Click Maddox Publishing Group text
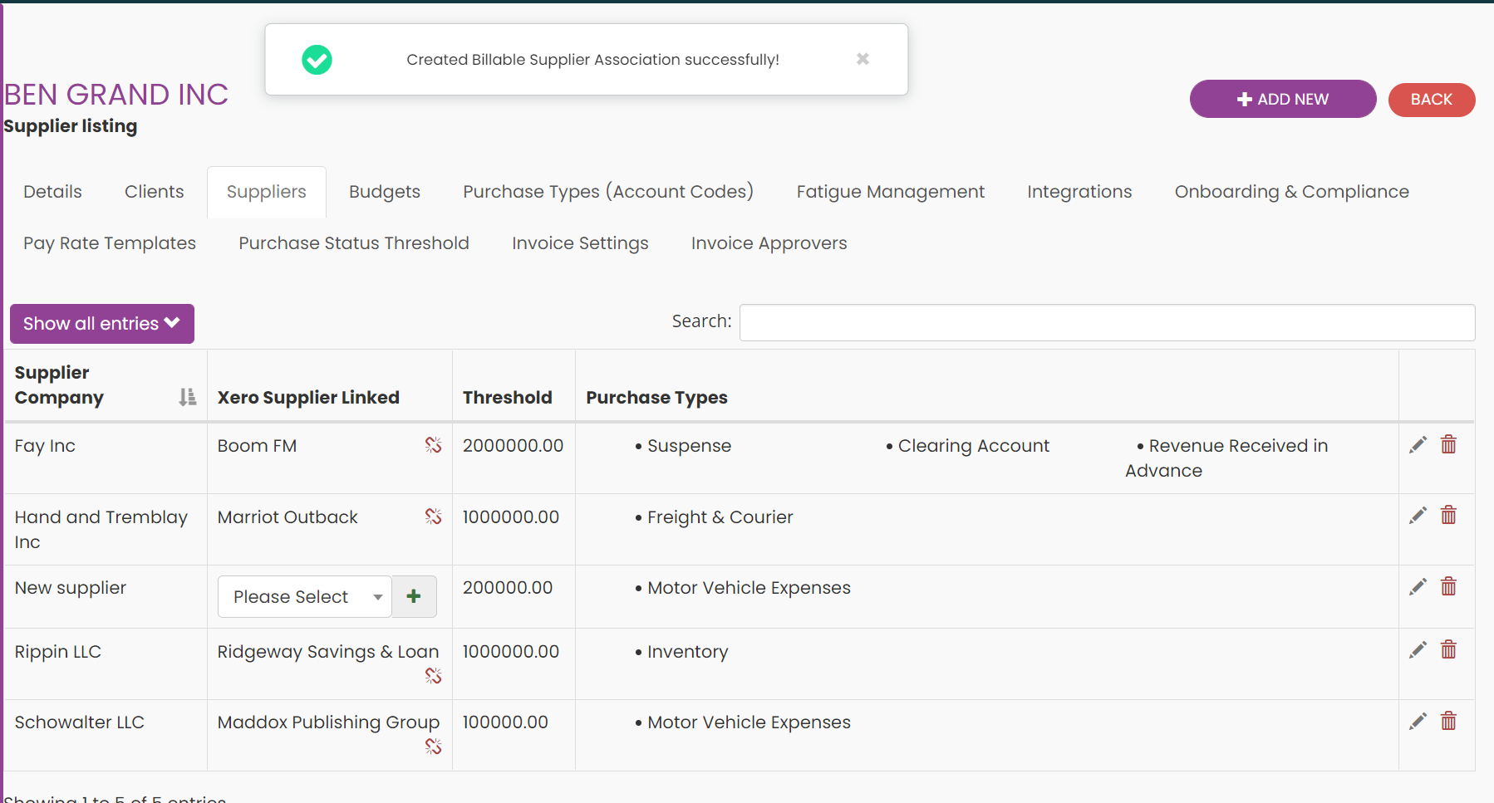Screen dimensions: 1494x803 pyautogui.click(x=328, y=722)
